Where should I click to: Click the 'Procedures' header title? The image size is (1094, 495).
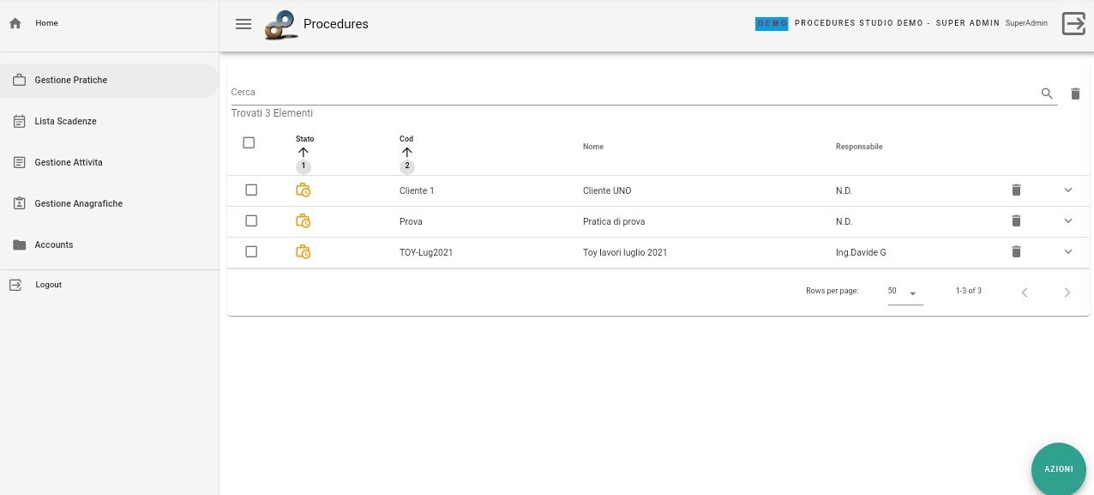336,24
